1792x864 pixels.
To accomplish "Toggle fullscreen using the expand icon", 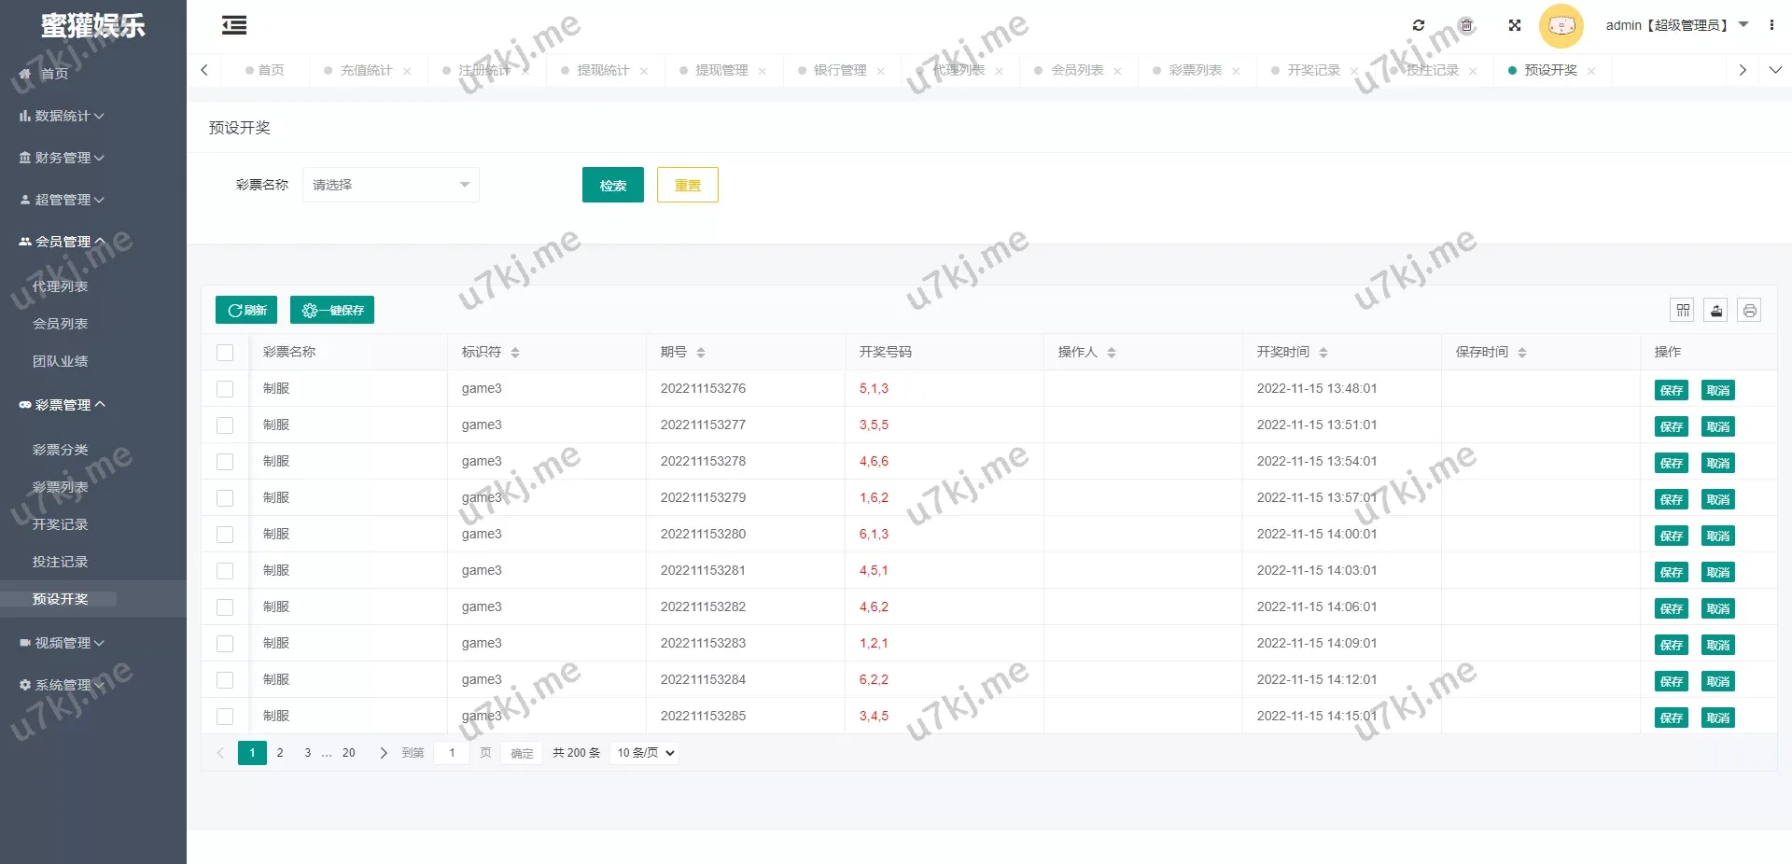I will click(x=1515, y=25).
